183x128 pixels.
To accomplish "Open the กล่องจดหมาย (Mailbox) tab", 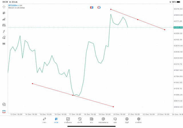I will [103, 120].
